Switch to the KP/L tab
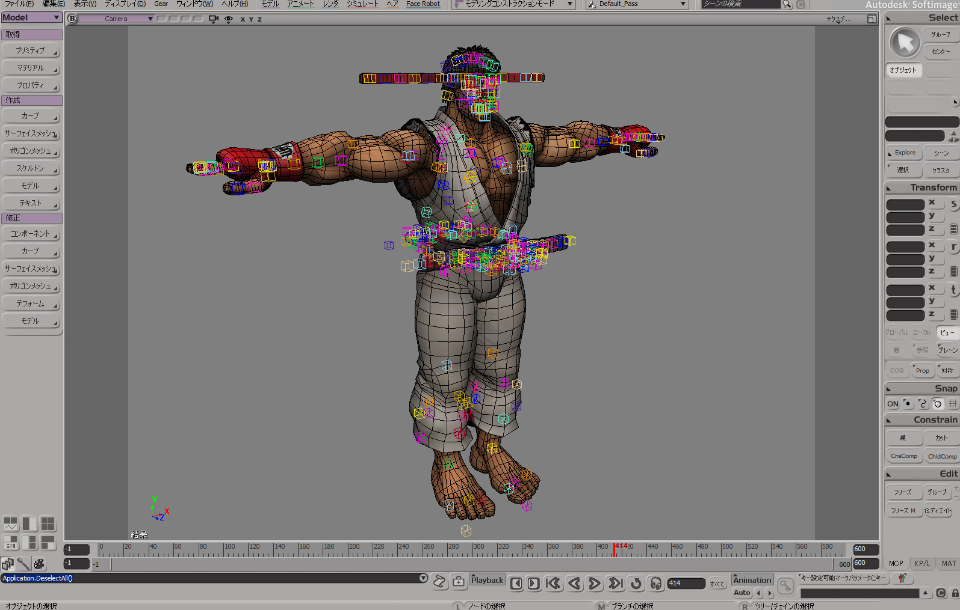This screenshot has height=610, width=960. [x=922, y=564]
